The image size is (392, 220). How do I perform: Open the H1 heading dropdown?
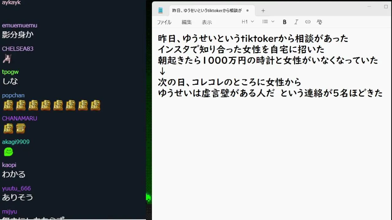248,22
